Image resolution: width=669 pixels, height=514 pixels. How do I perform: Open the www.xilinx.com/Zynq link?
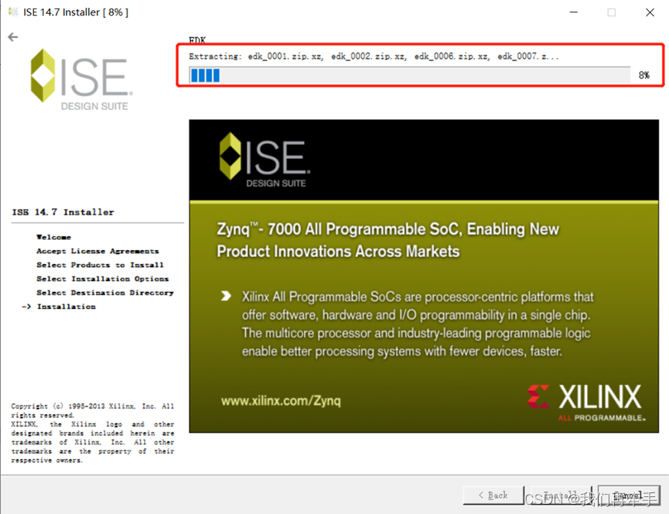point(281,401)
